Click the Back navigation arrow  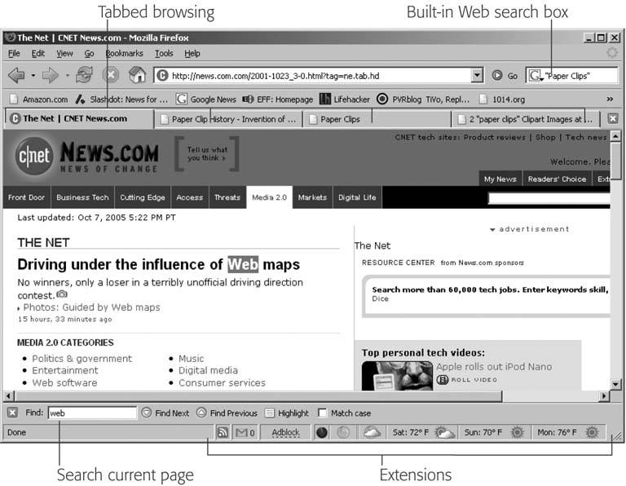16,76
